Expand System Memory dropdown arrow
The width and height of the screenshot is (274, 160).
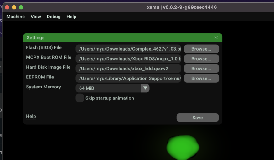click(145, 88)
